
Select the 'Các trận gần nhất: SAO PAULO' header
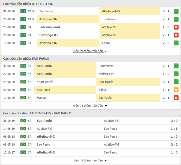pyautogui.click(x=26, y=59)
